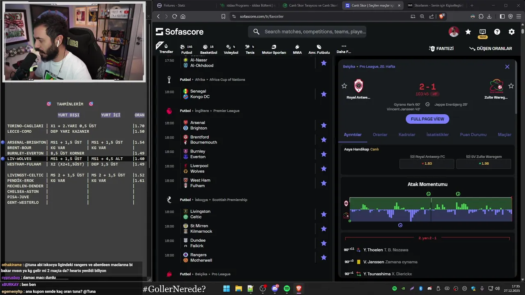Select SV Zulte Waregem 1.98 odds
This screenshot has width=525, height=295.
tap(484, 163)
